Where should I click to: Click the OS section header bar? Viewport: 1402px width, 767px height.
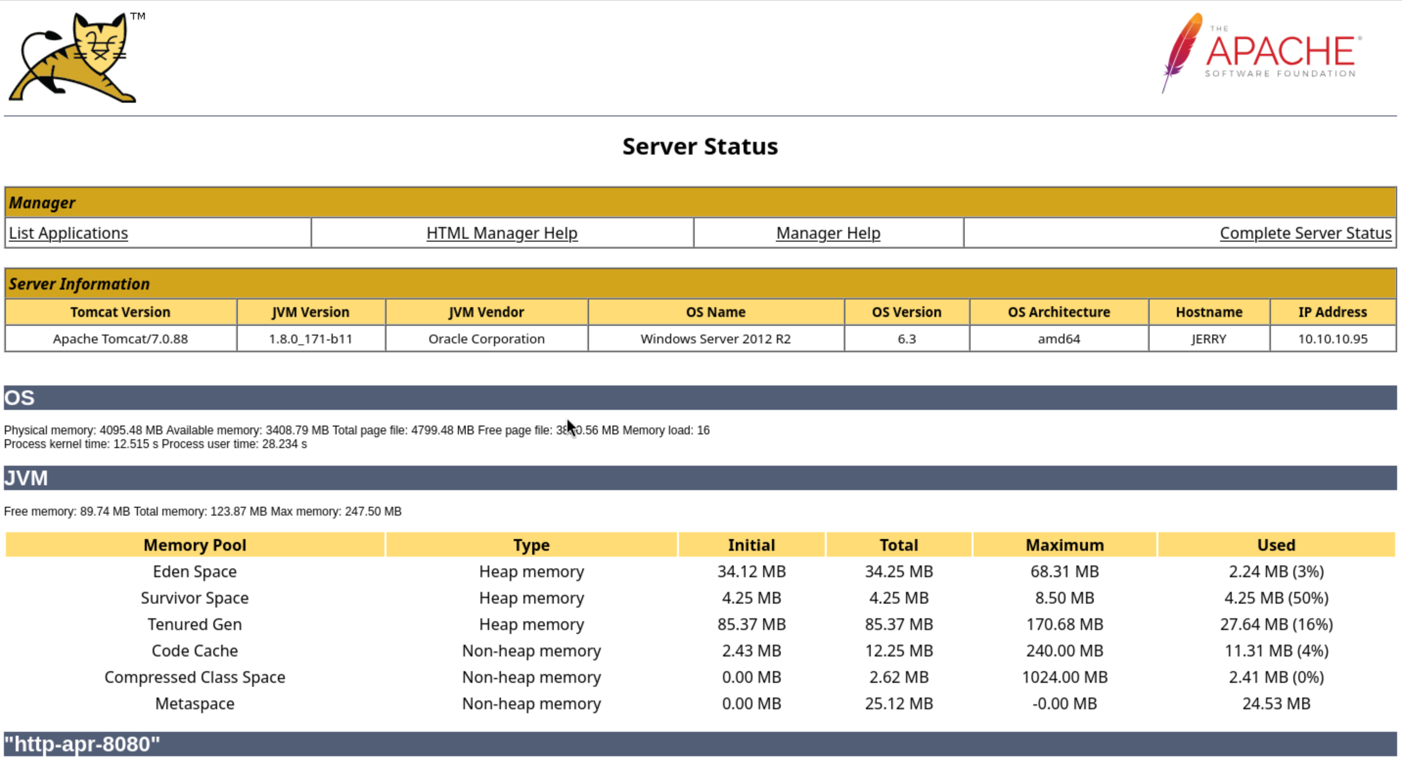700,397
